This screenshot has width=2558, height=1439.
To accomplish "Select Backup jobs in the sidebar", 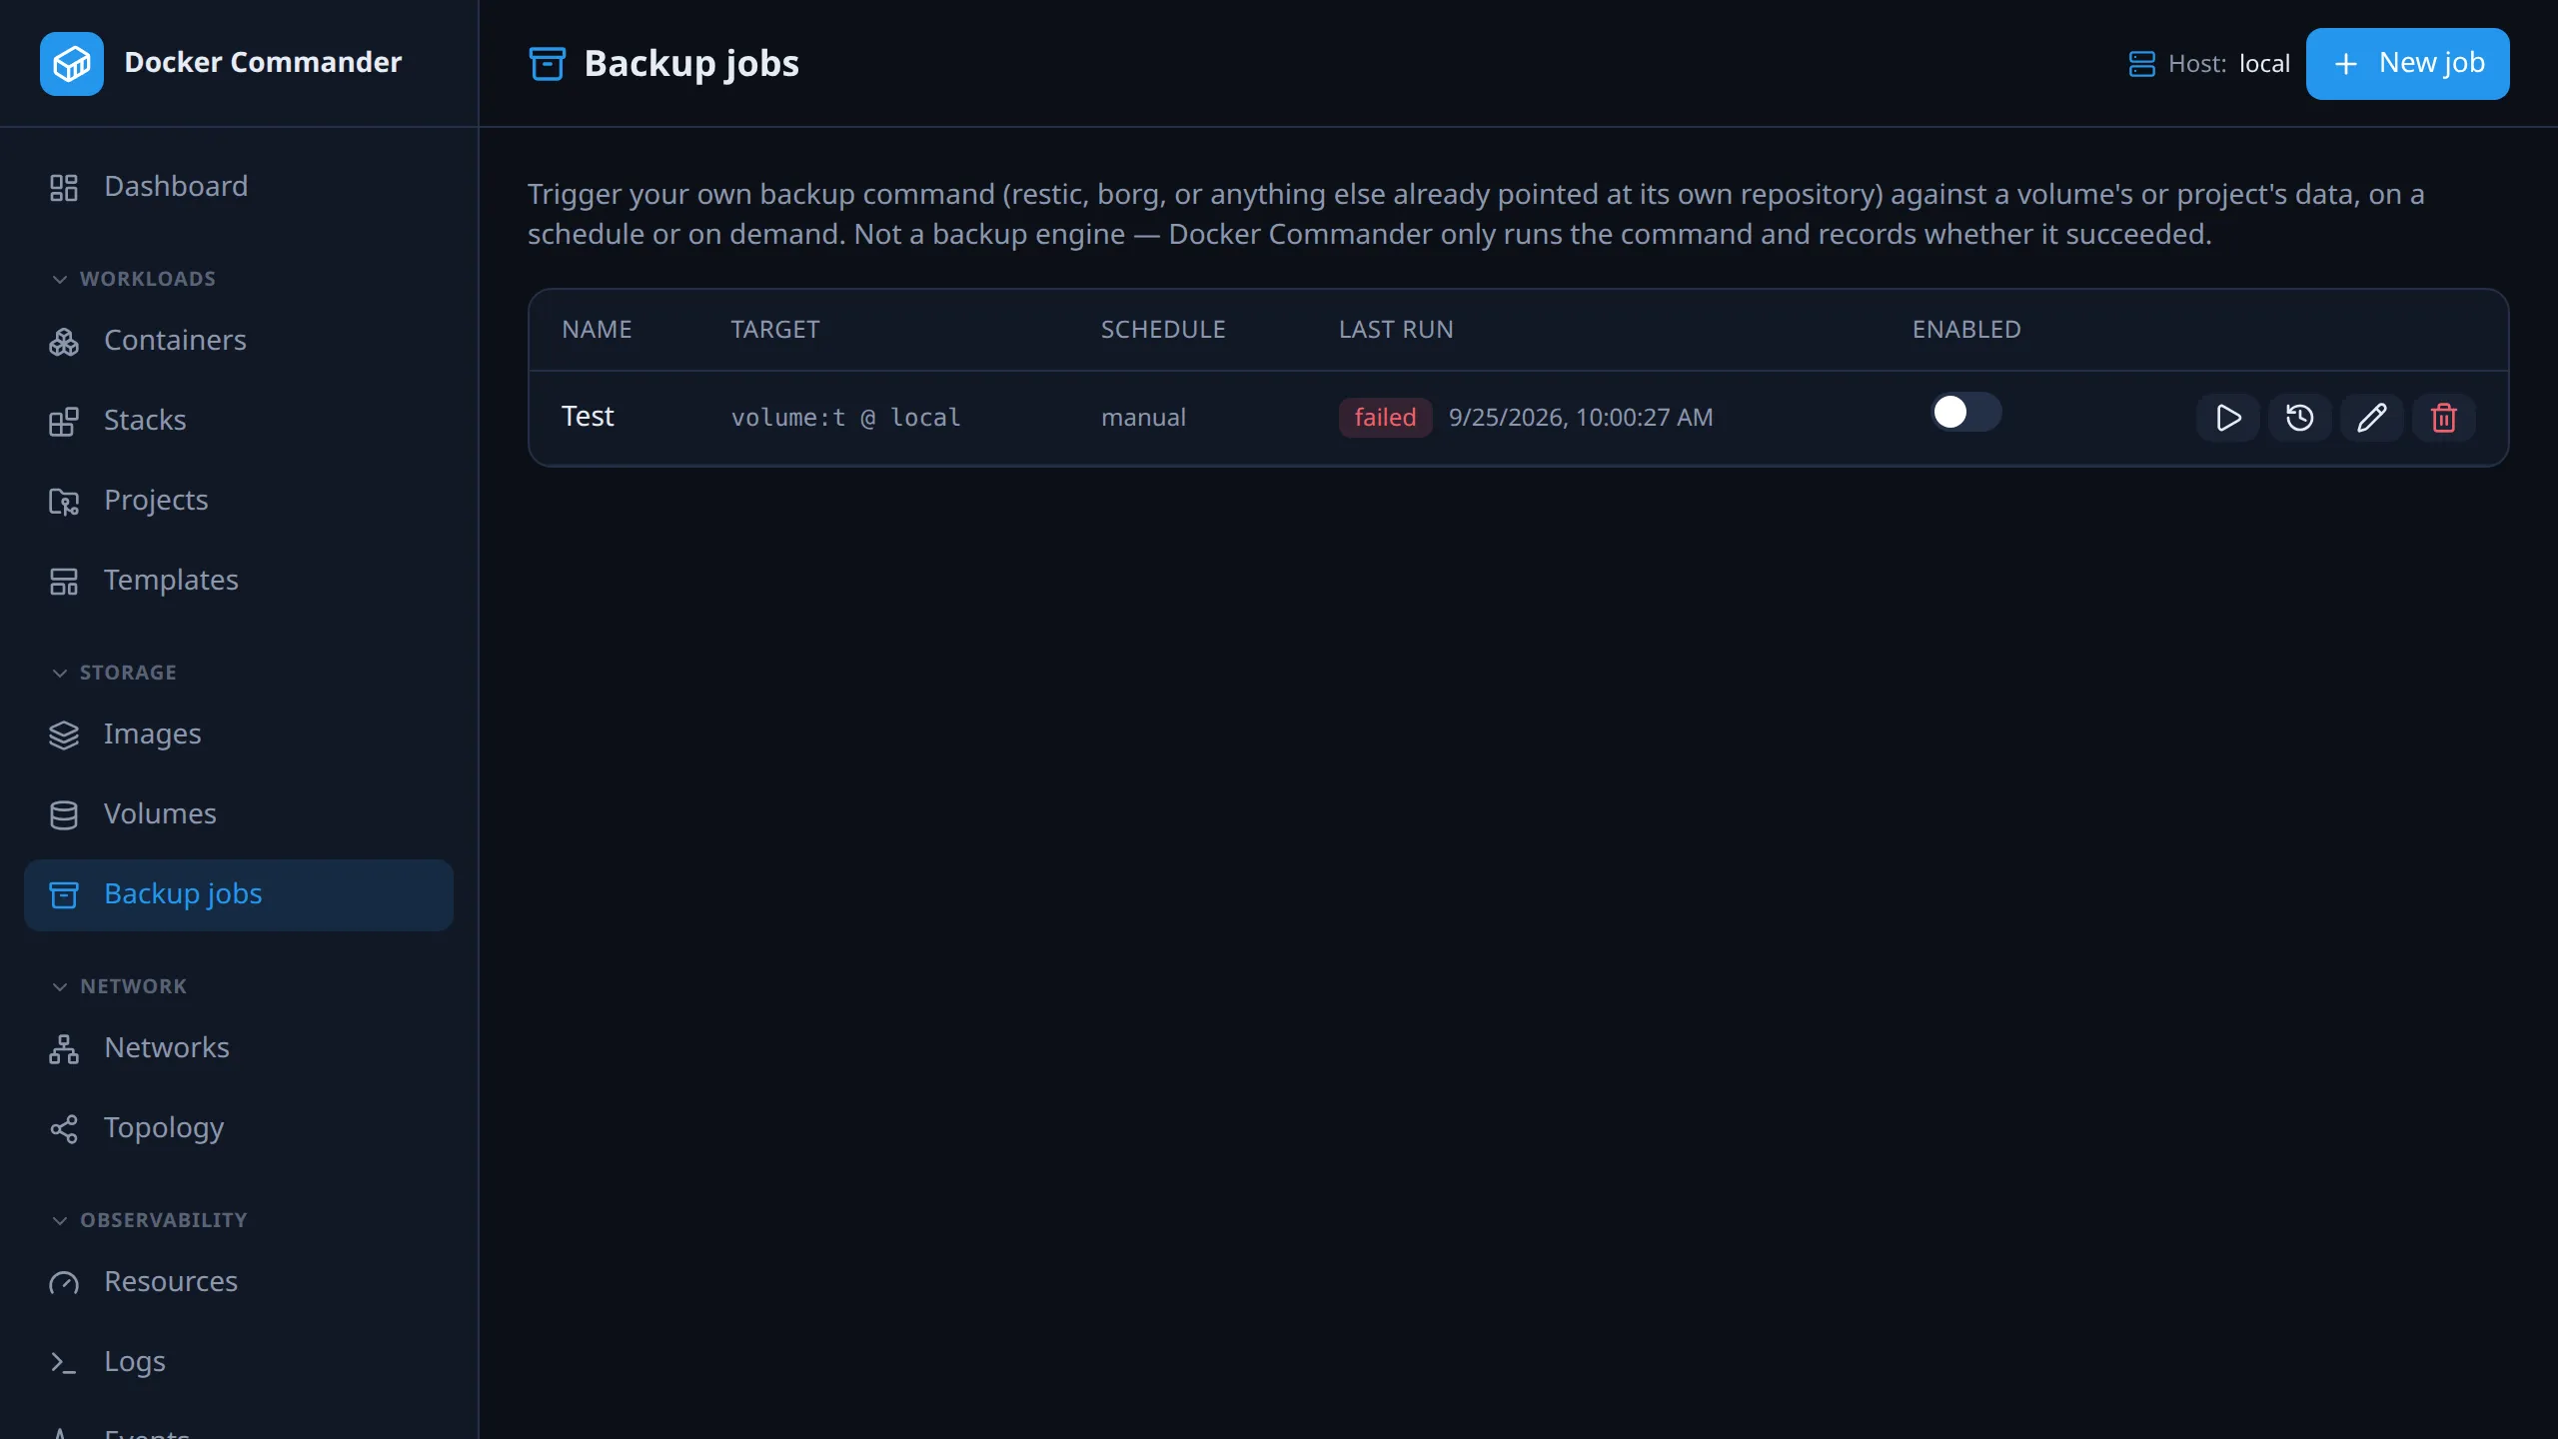I will (x=239, y=894).
